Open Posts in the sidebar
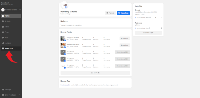Image resolution: width=200 pixels, height=98 pixels. point(11,32)
